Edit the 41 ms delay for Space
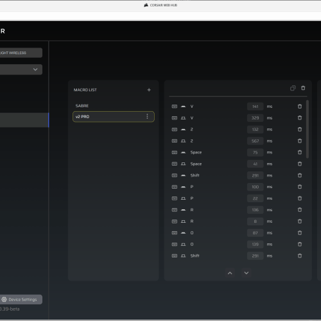The image size is (321, 321). (x=255, y=164)
